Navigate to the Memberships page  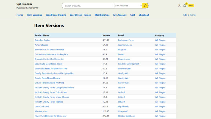102,15
